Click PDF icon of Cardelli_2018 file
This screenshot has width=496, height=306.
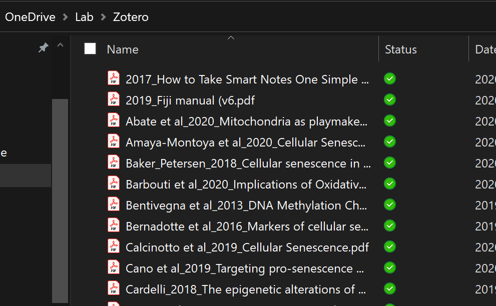coord(114,288)
